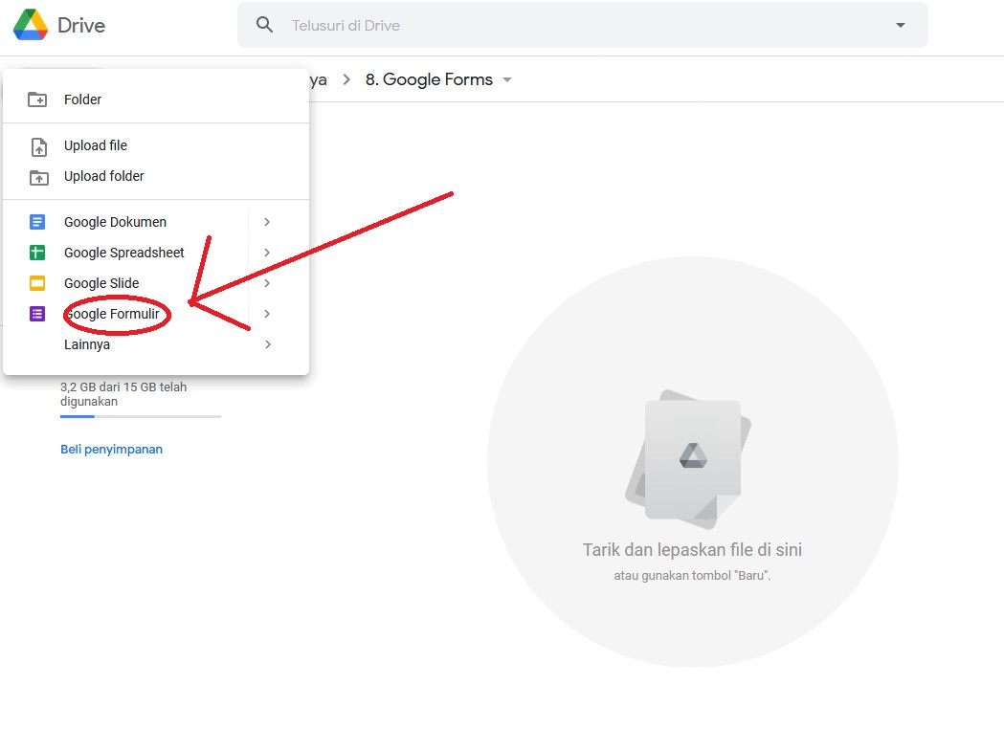Click the Upload folder icon
This screenshot has height=751, width=1004.
[x=39, y=176]
